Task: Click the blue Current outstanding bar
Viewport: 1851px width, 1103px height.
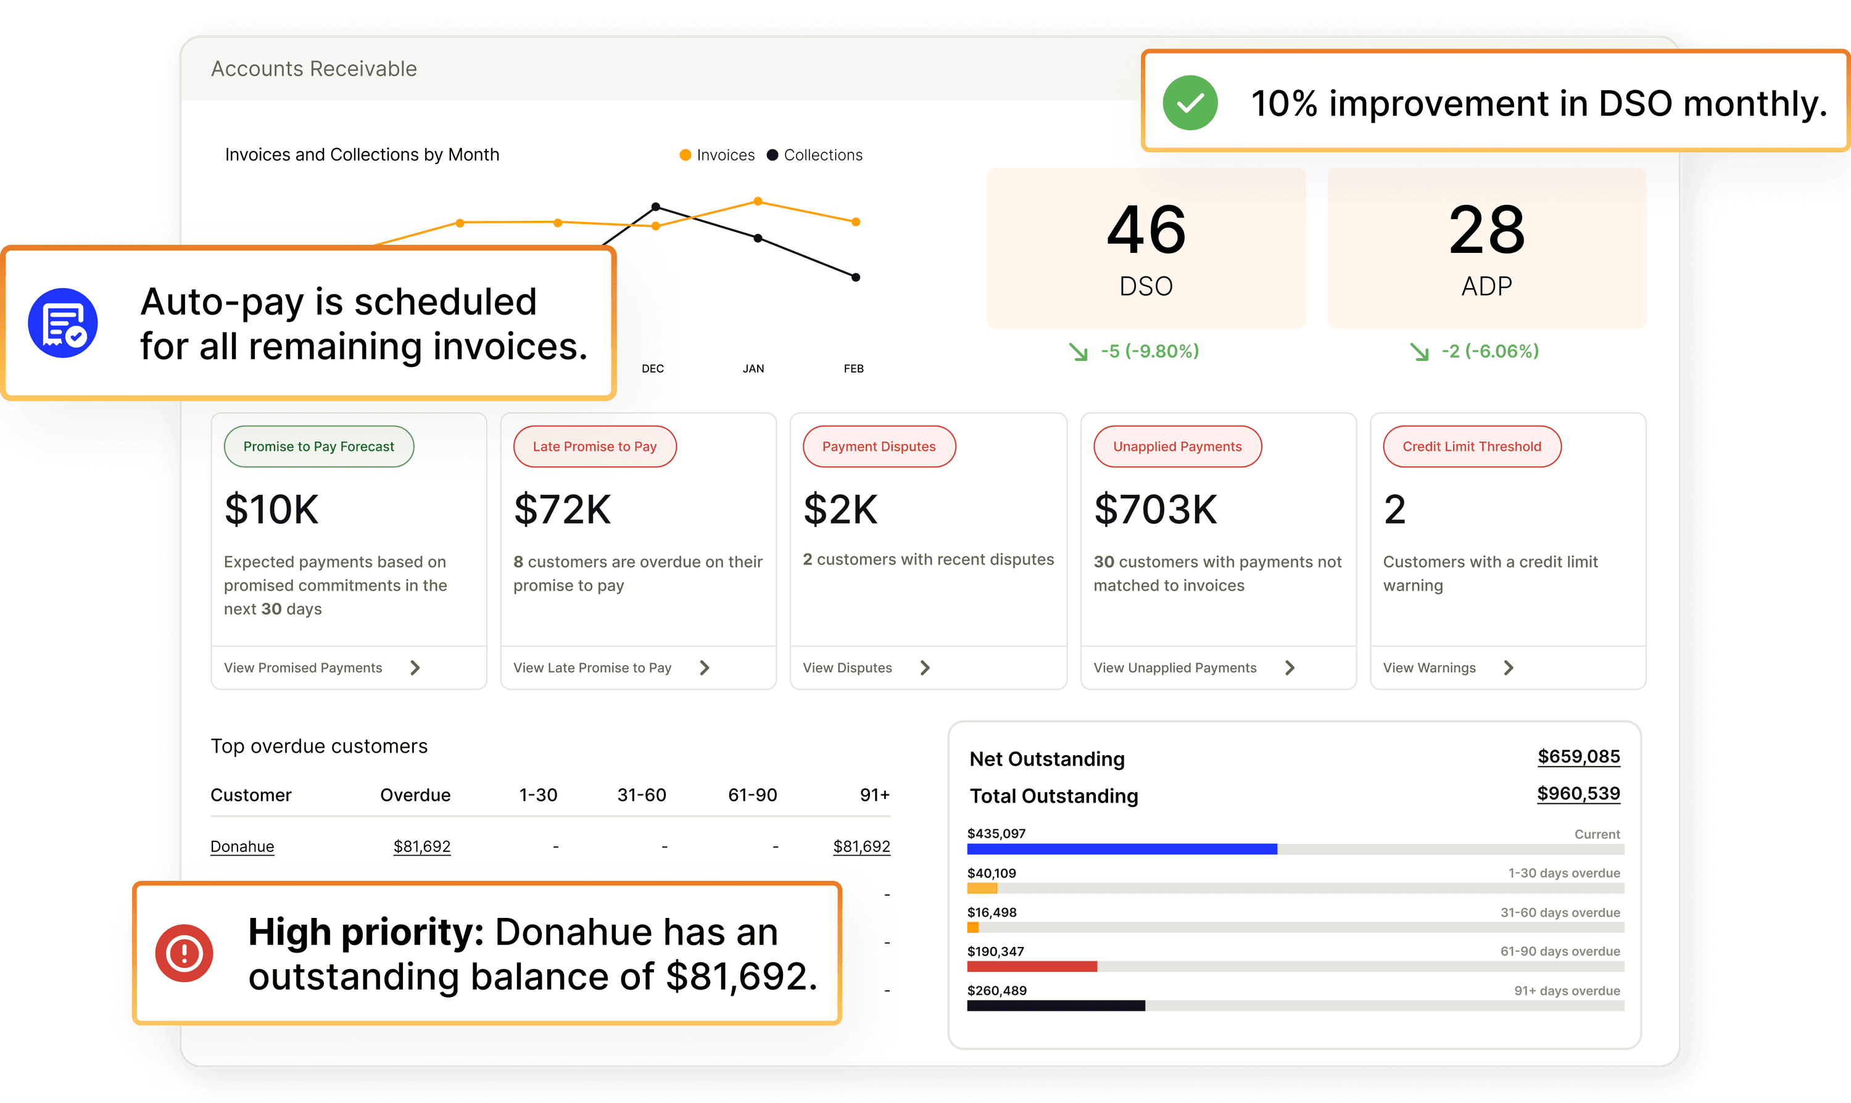Action: pos(1121,849)
